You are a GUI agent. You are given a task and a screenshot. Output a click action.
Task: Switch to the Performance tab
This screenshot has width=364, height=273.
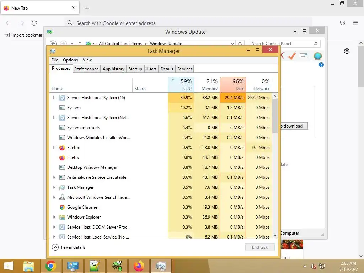[x=86, y=69]
